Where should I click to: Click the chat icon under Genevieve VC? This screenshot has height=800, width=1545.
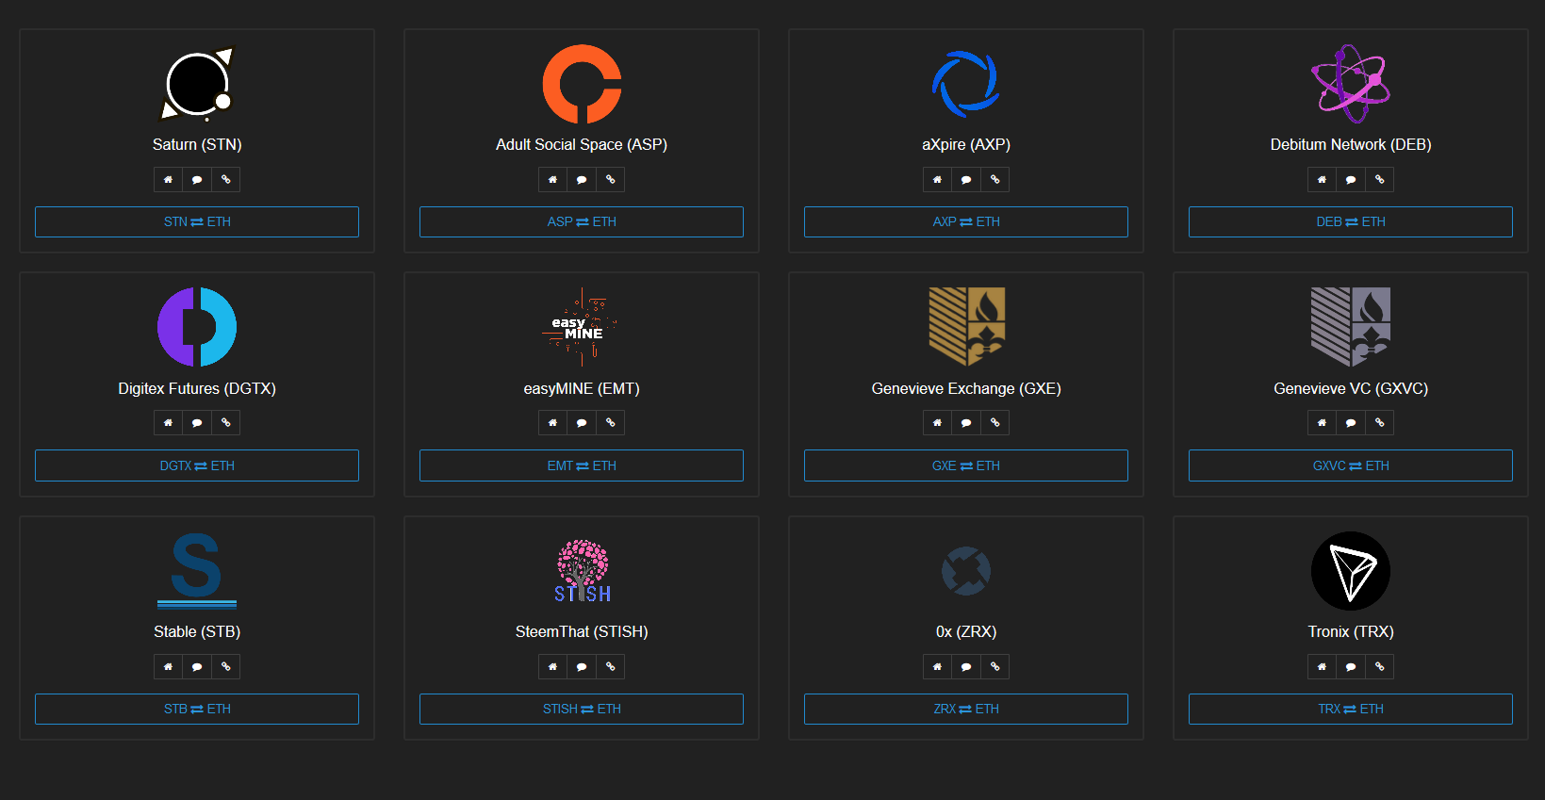tap(1351, 423)
